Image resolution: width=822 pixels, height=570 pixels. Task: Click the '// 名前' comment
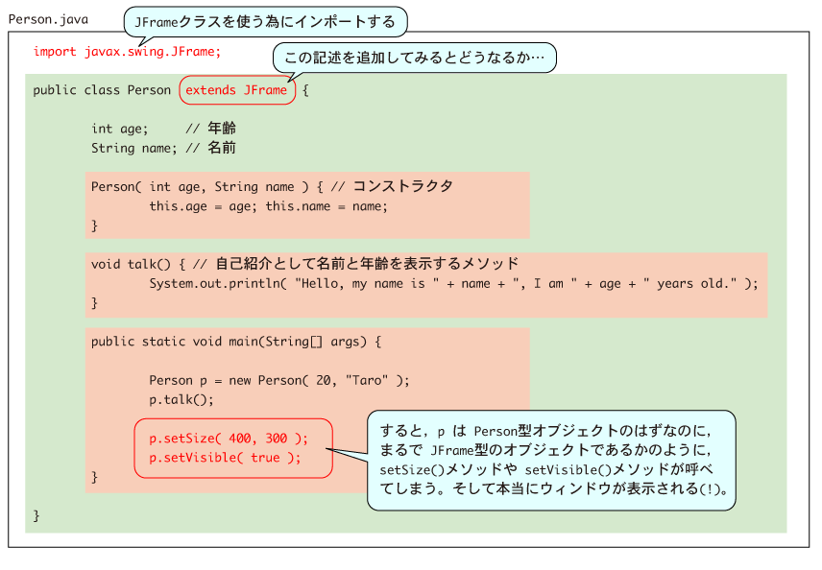pos(210,148)
